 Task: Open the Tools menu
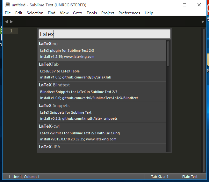point(91,13)
